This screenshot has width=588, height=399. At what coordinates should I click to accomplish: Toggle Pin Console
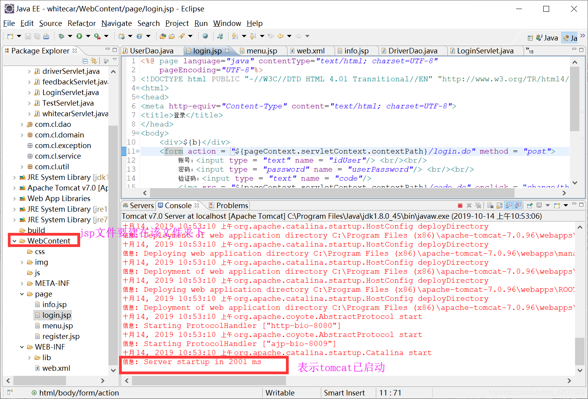[529, 205]
